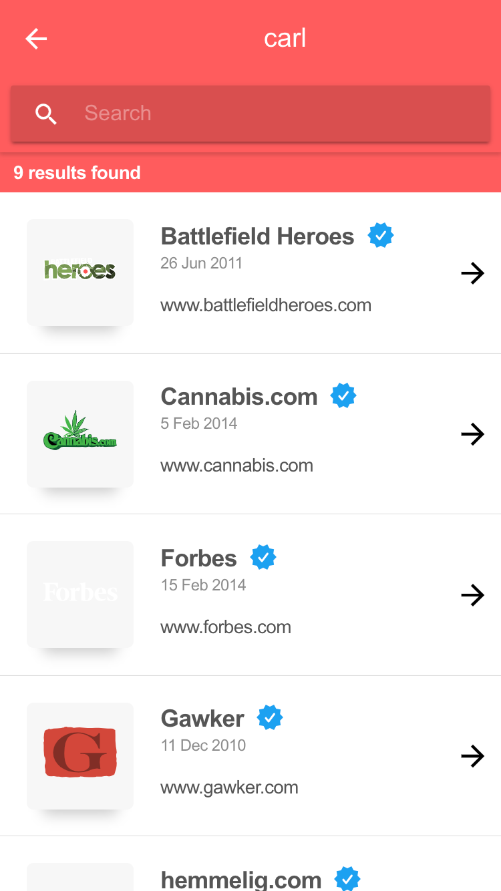Open Forbes details arrow

pyautogui.click(x=472, y=595)
